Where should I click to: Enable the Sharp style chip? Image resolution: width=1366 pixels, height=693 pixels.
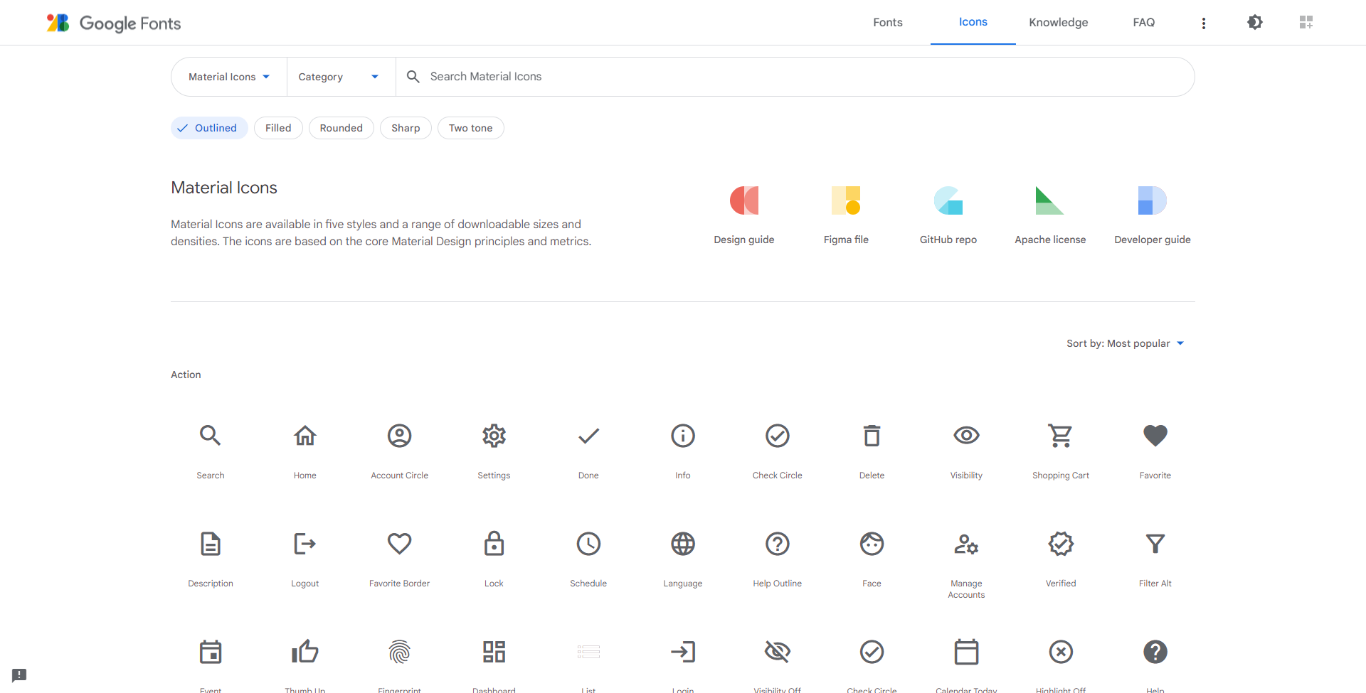[406, 128]
